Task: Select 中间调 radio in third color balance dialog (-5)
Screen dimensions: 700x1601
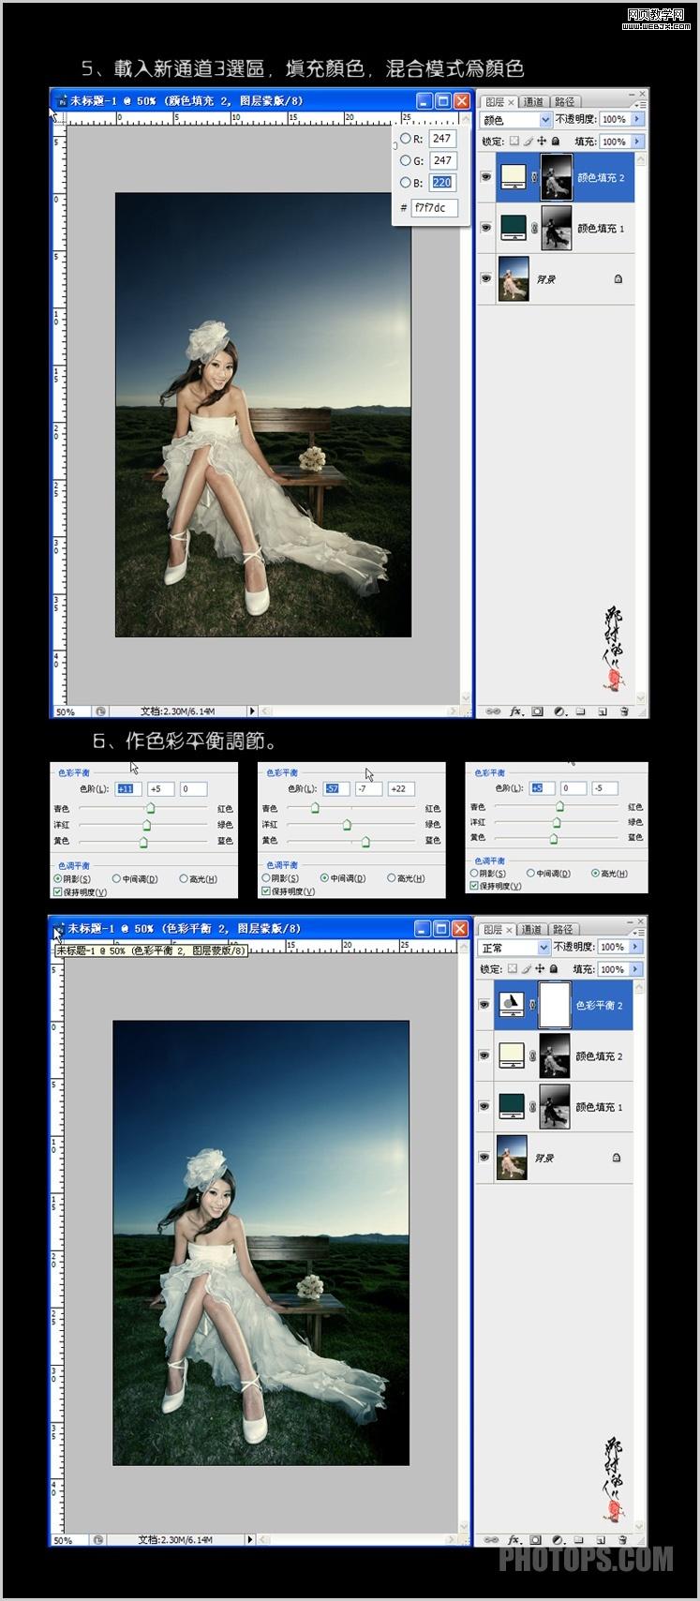Action: (531, 874)
